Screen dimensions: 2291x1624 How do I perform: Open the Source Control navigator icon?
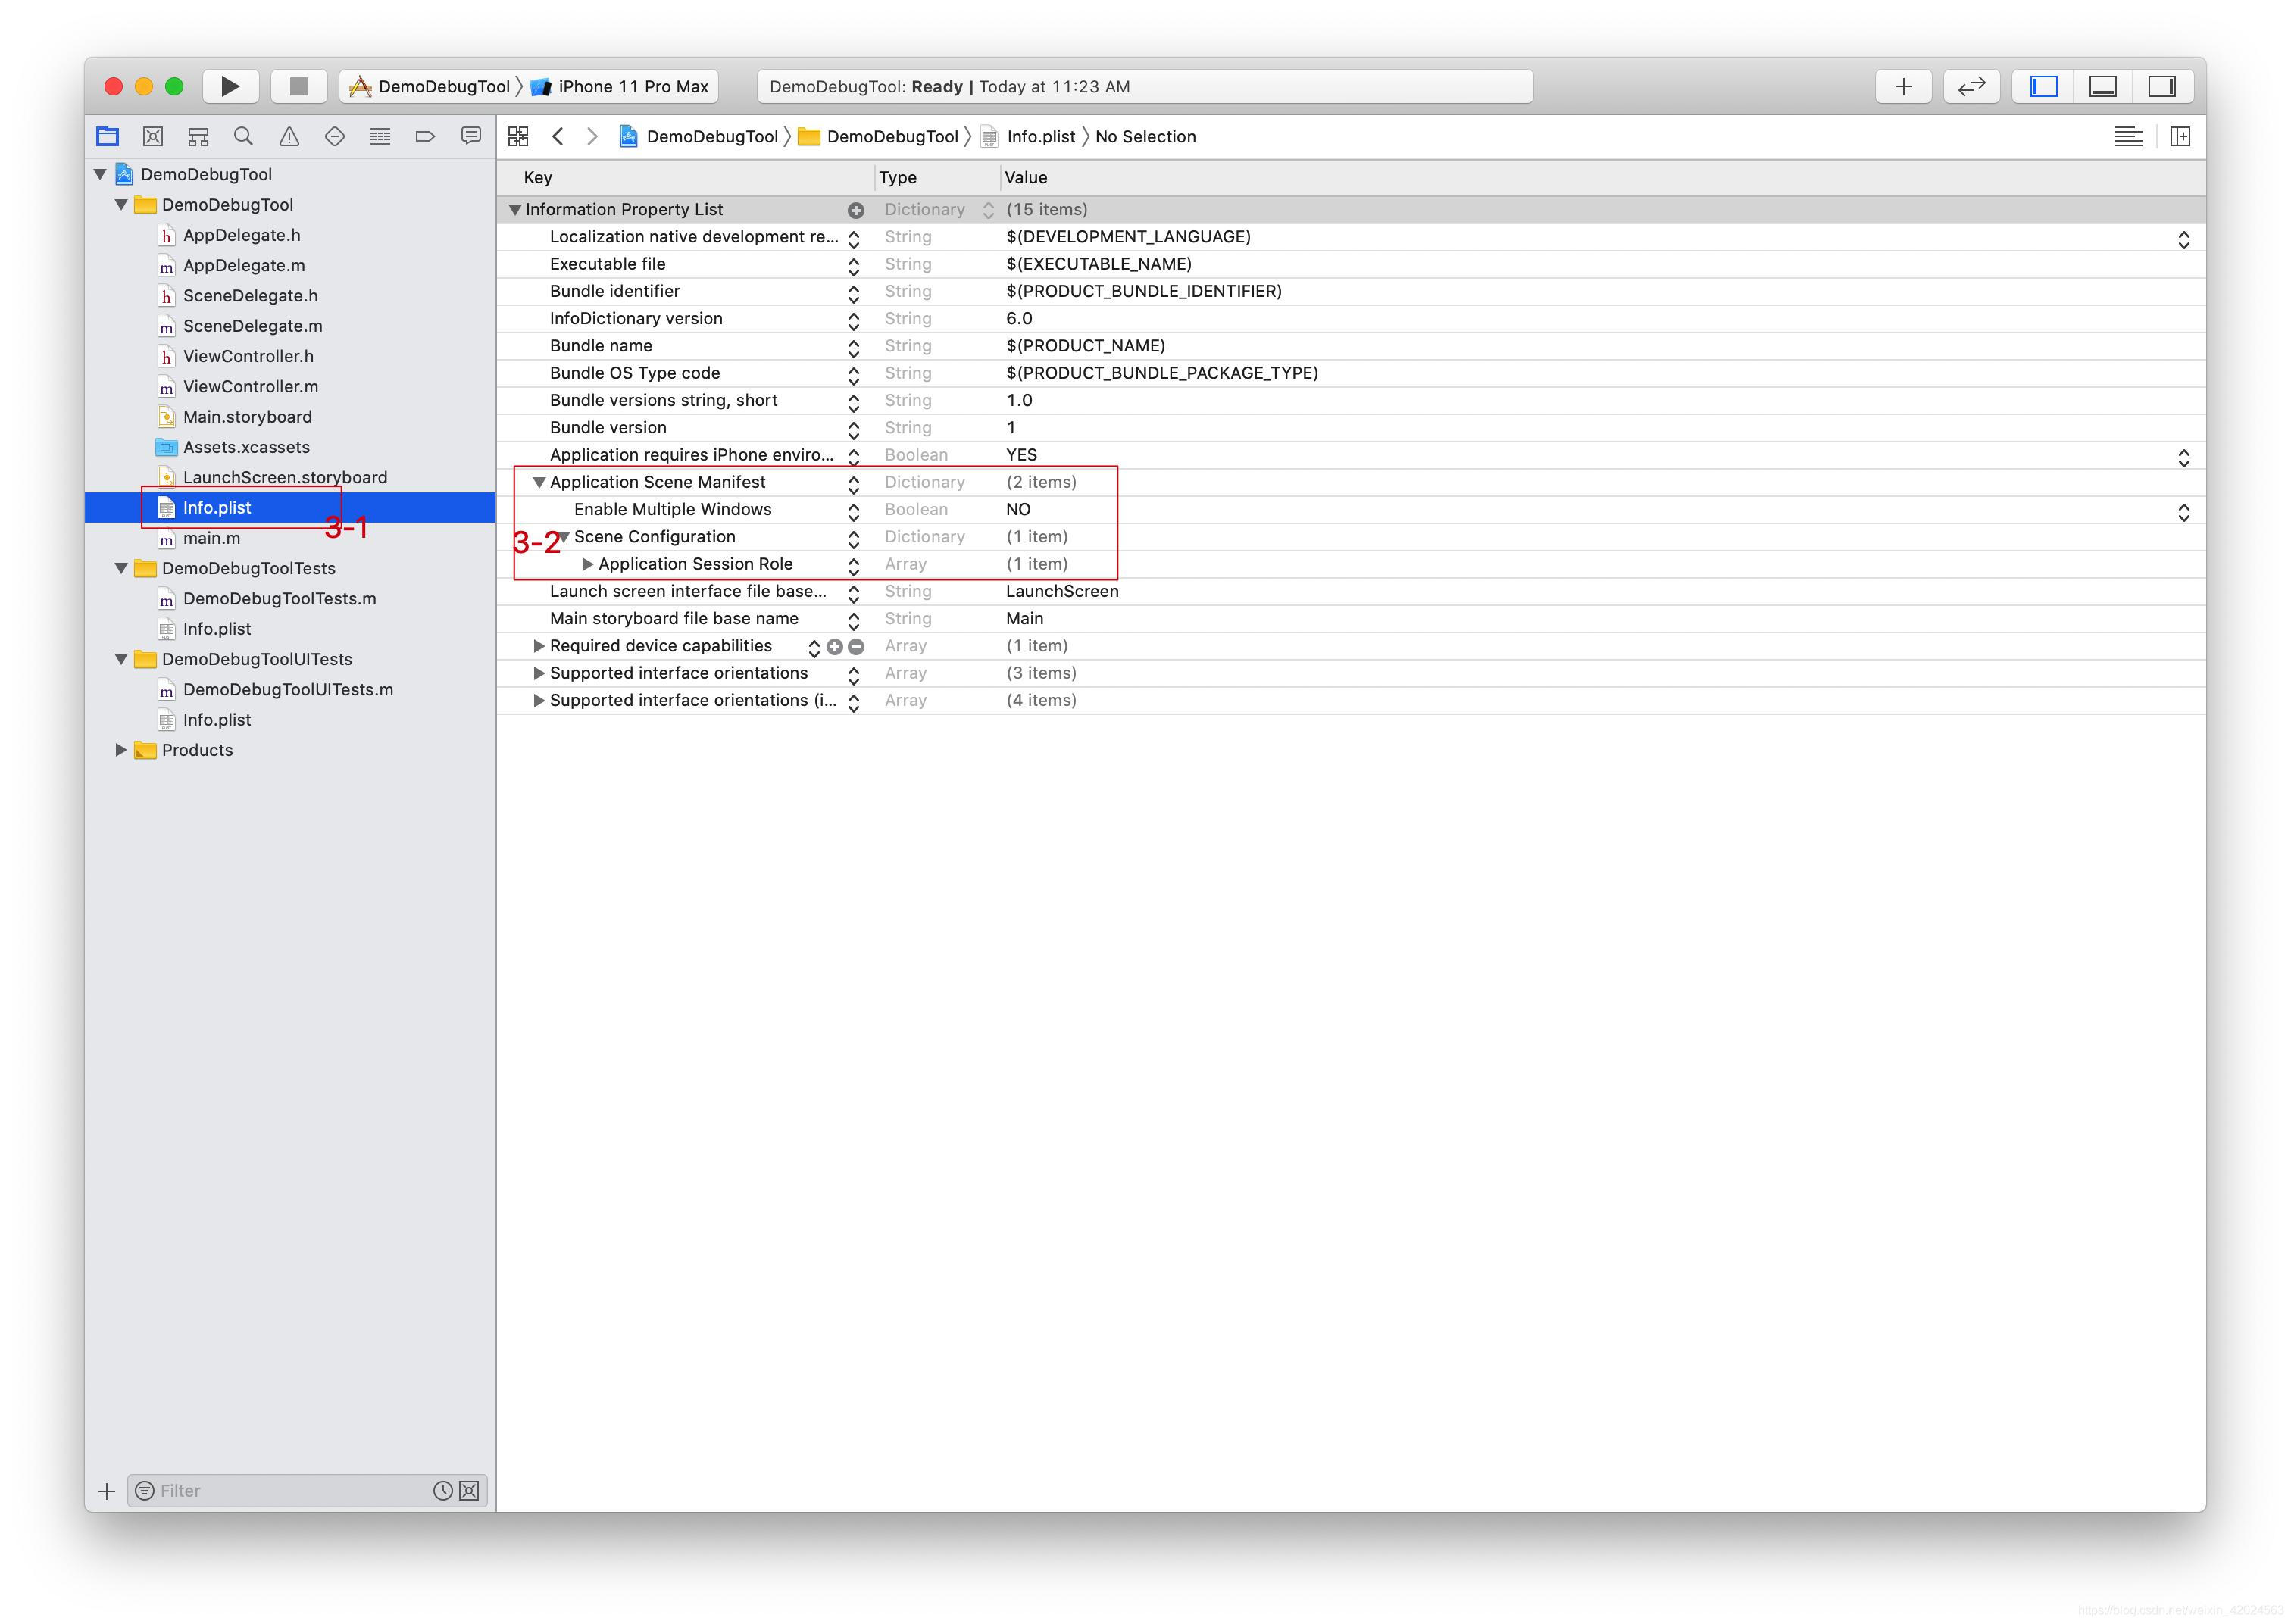[x=153, y=136]
